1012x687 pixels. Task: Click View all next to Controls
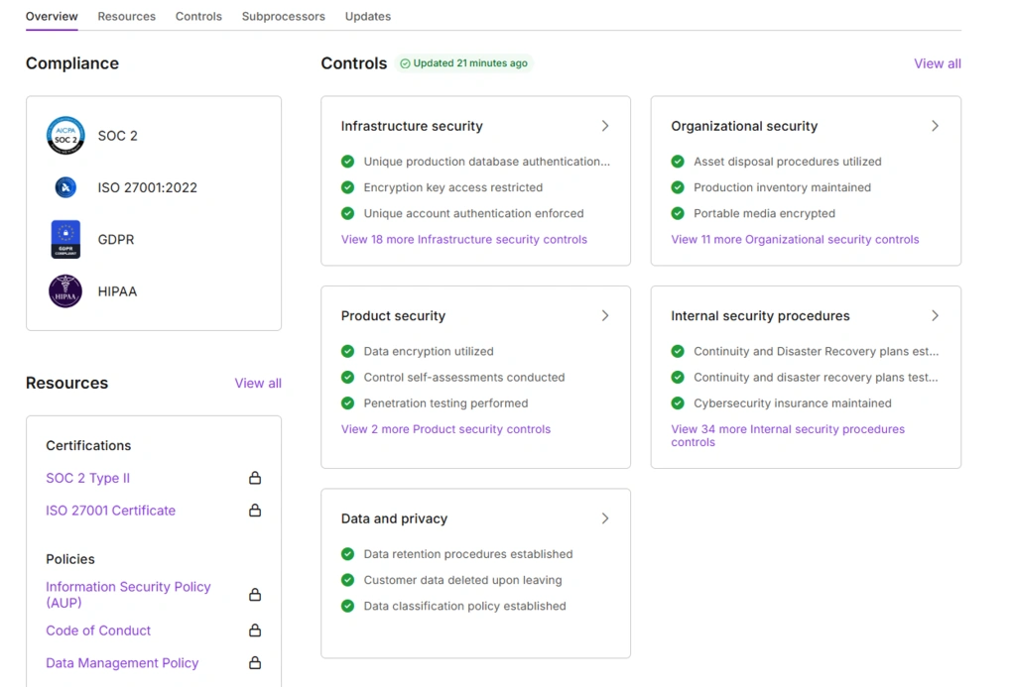tap(937, 62)
